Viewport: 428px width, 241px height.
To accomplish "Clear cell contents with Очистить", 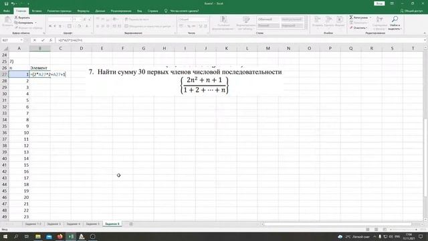I will pyautogui.click(x=358, y=28).
